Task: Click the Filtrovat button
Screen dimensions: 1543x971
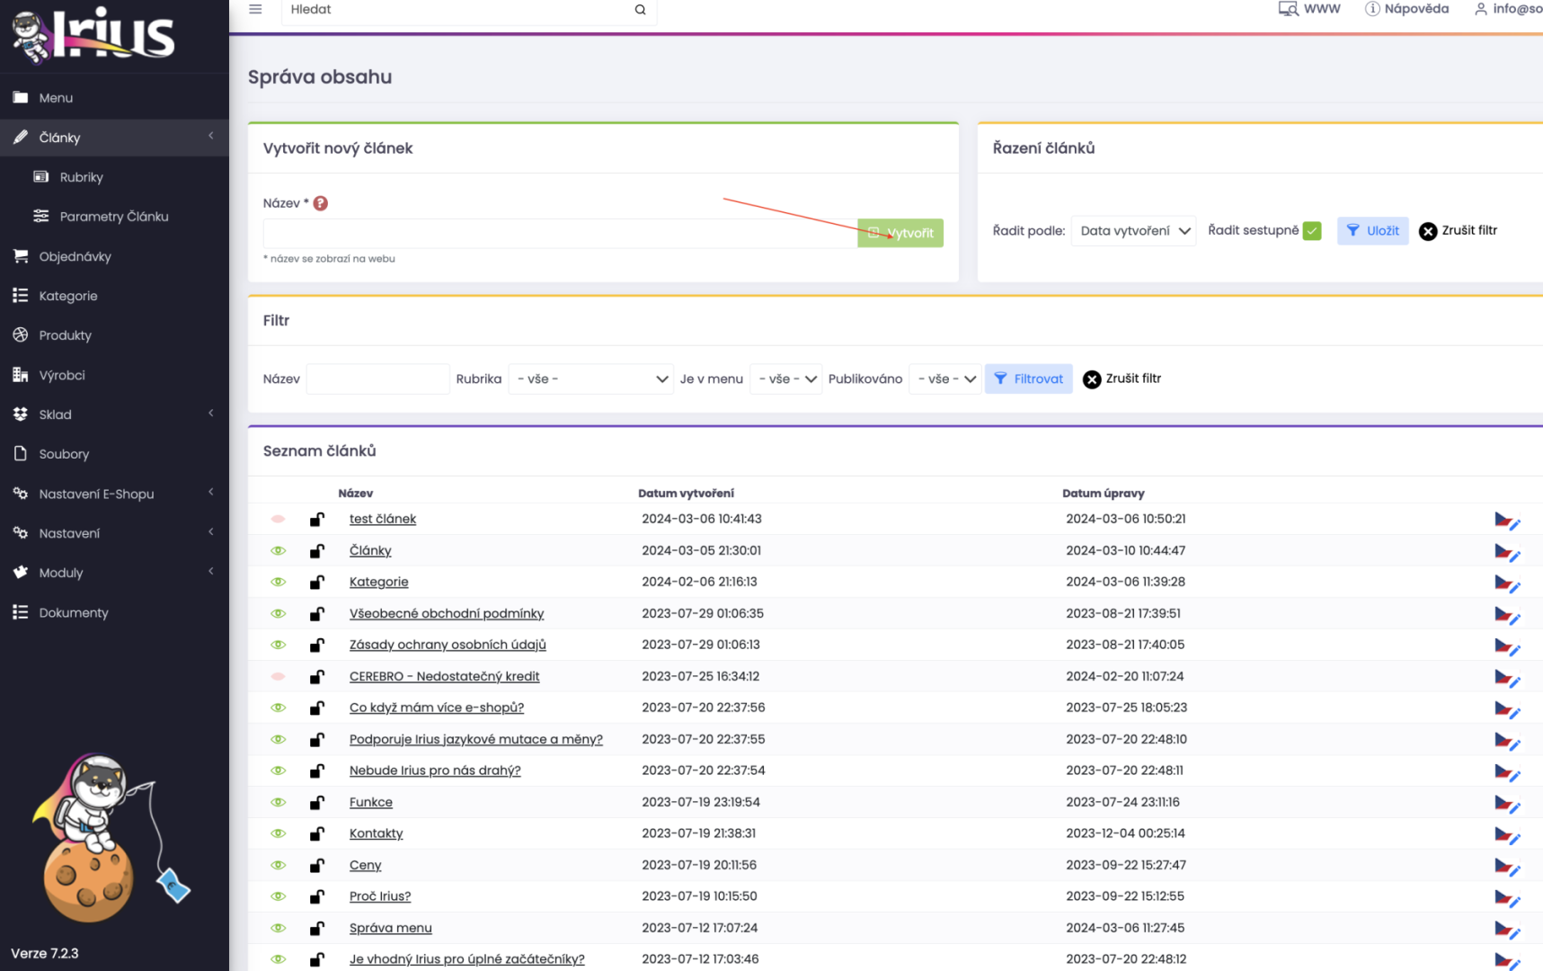Action: pyautogui.click(x=1028, y=379)
